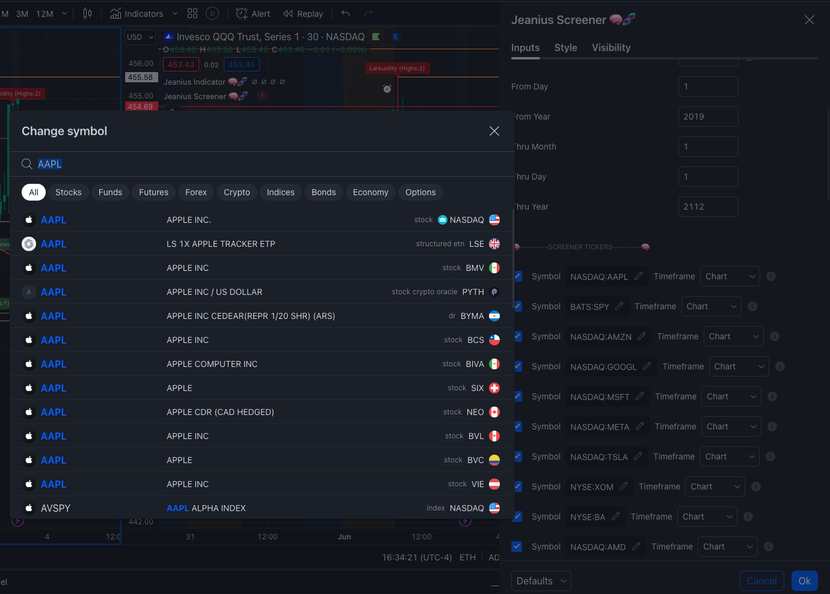
Task: Redo the last chart action
Action: (368, 13)
